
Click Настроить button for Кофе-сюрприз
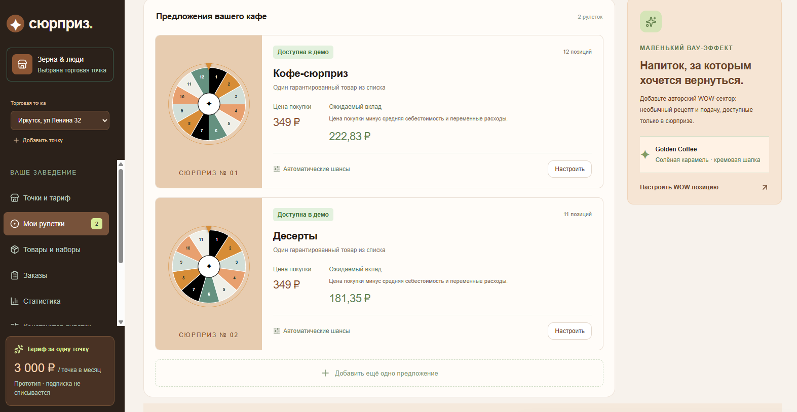click(570, 169)
